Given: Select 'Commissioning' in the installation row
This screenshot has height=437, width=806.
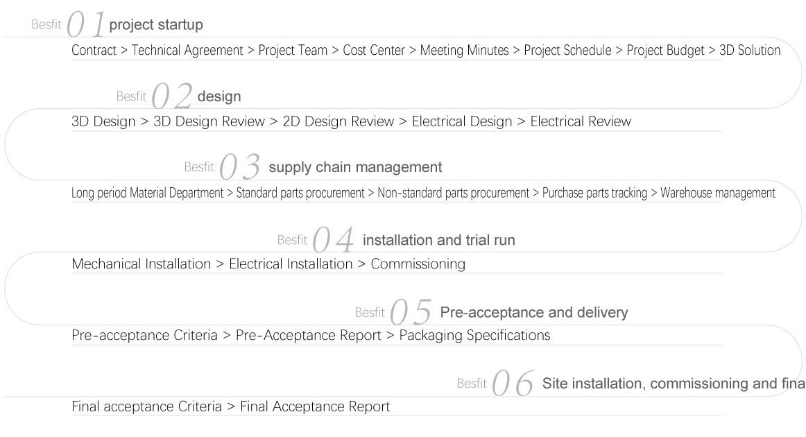Looking at the screenshot, I should click(x=418, y=264).
